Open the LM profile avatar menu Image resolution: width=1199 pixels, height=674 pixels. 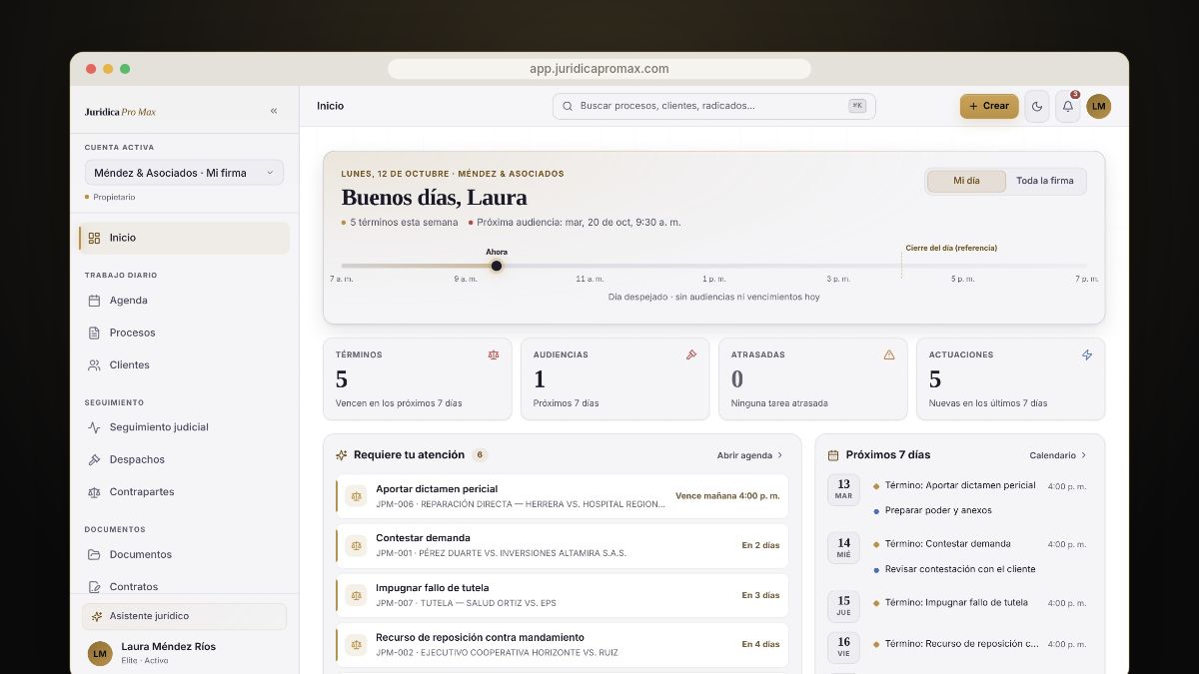(x=1099, y=106)
